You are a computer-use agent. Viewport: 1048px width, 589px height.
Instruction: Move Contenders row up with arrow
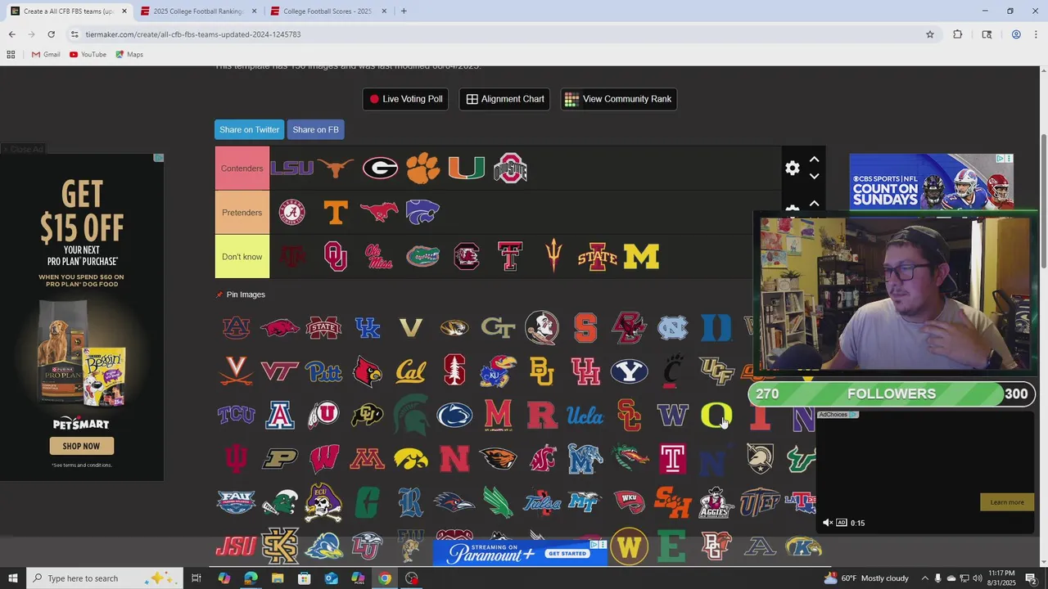[x=814, y=160]
